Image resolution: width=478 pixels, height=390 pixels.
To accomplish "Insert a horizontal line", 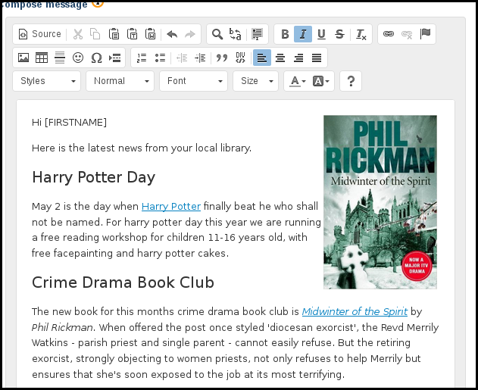I will 60,58.
